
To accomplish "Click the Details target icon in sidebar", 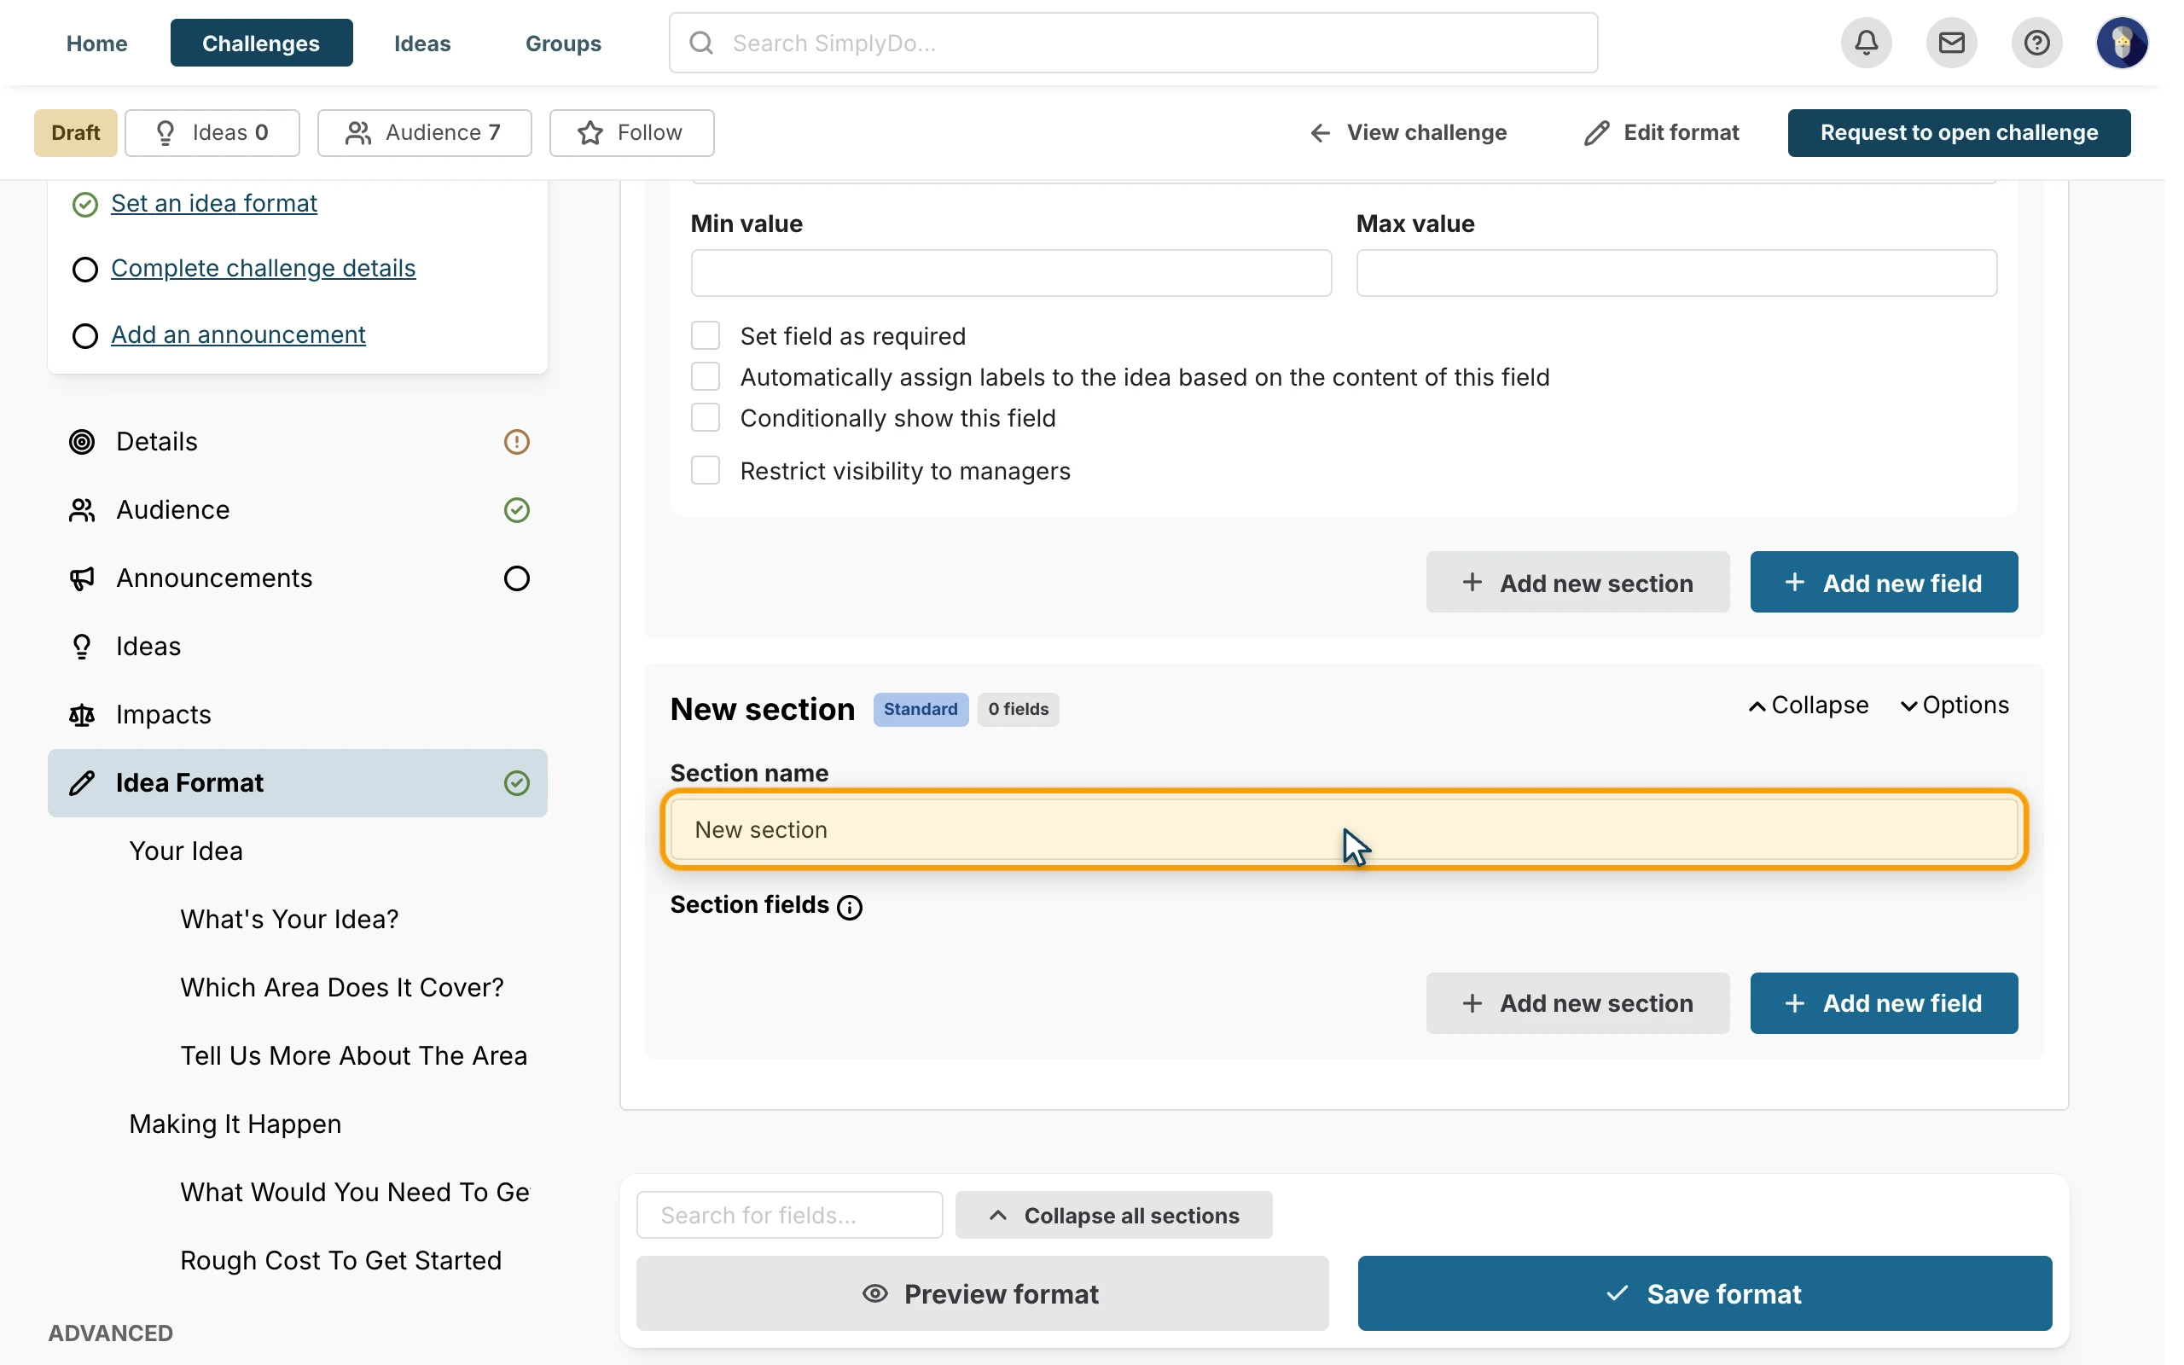I will 82,441.
